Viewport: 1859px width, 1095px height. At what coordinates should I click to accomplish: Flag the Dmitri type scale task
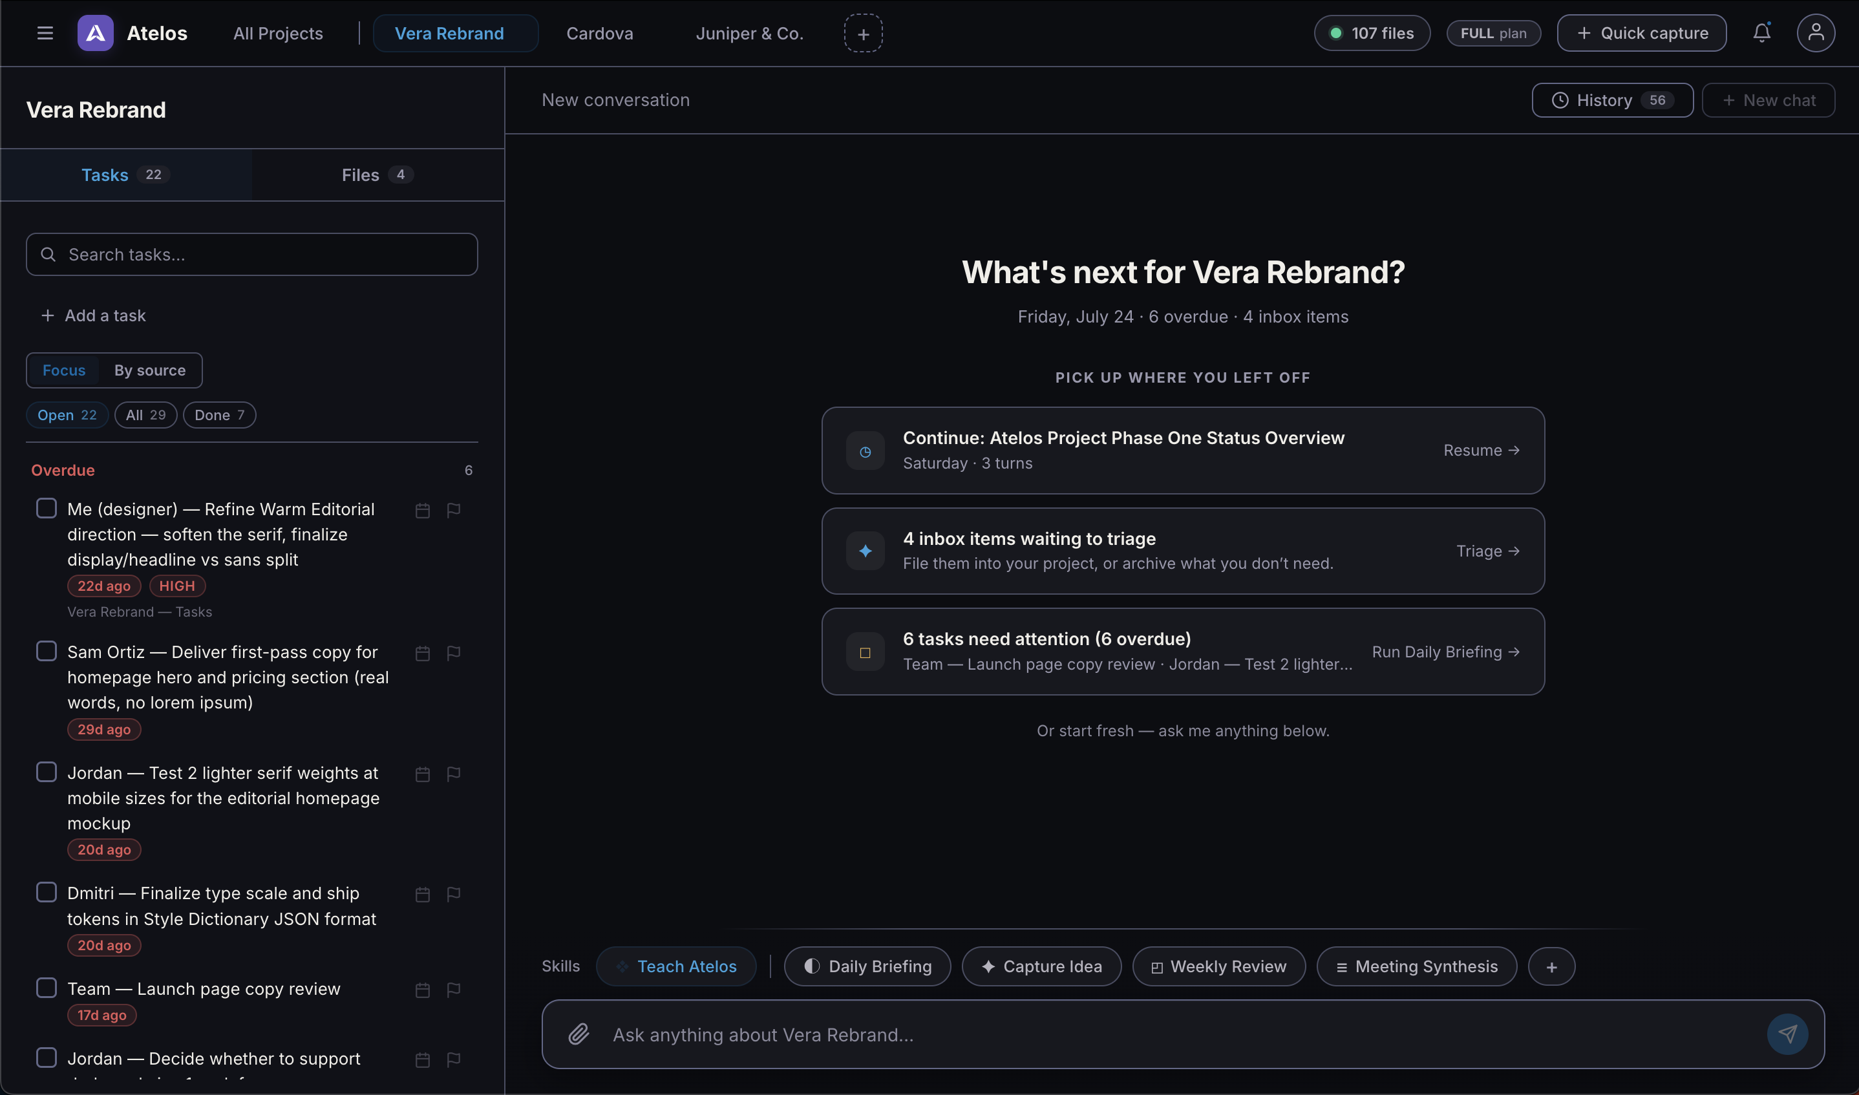pos(454,895)
